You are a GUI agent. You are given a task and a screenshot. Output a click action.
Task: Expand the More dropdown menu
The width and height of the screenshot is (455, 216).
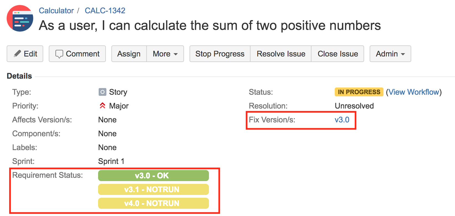[165, 54]
